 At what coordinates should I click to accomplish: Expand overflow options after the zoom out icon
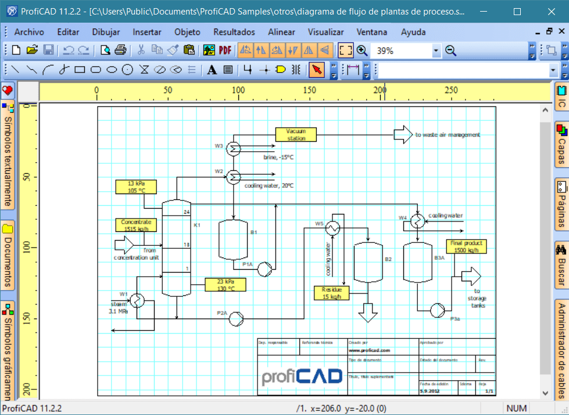coord(532,51)
